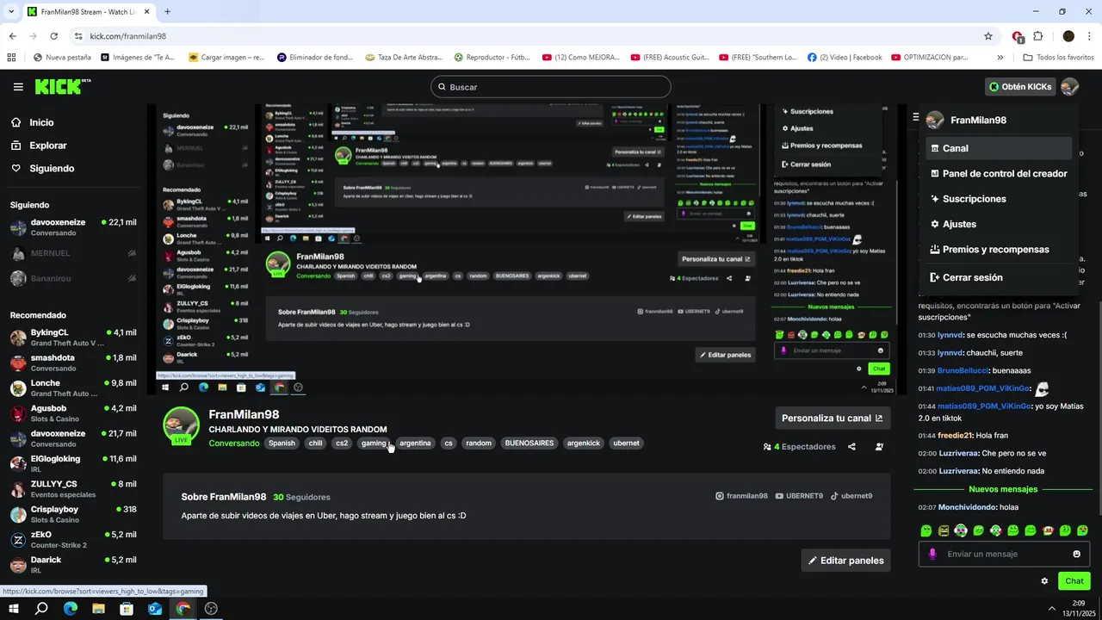Open davooxeneize followed channel with 22,1 mil
The height and width of the screenshot is (620, 1102).
pyautogui.click(x=73, y=227)
